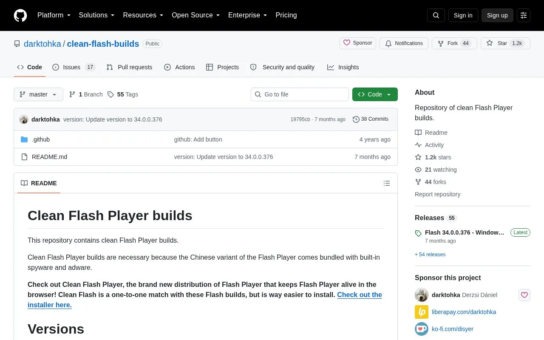View the 38 Commits history
544x340 pixels.
(371, 119)
